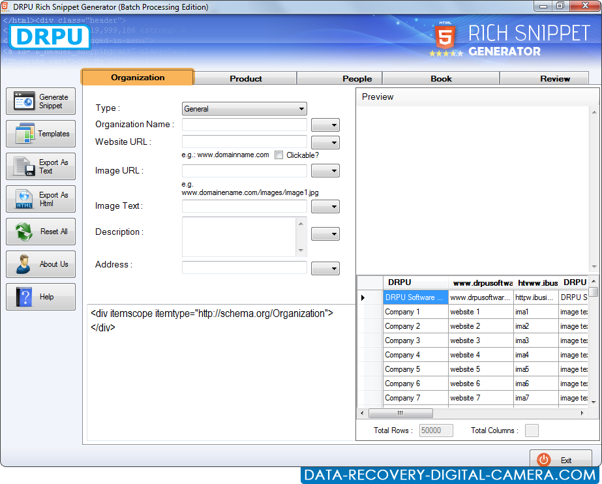Click the Description scroll down arrow

[301, 250]
